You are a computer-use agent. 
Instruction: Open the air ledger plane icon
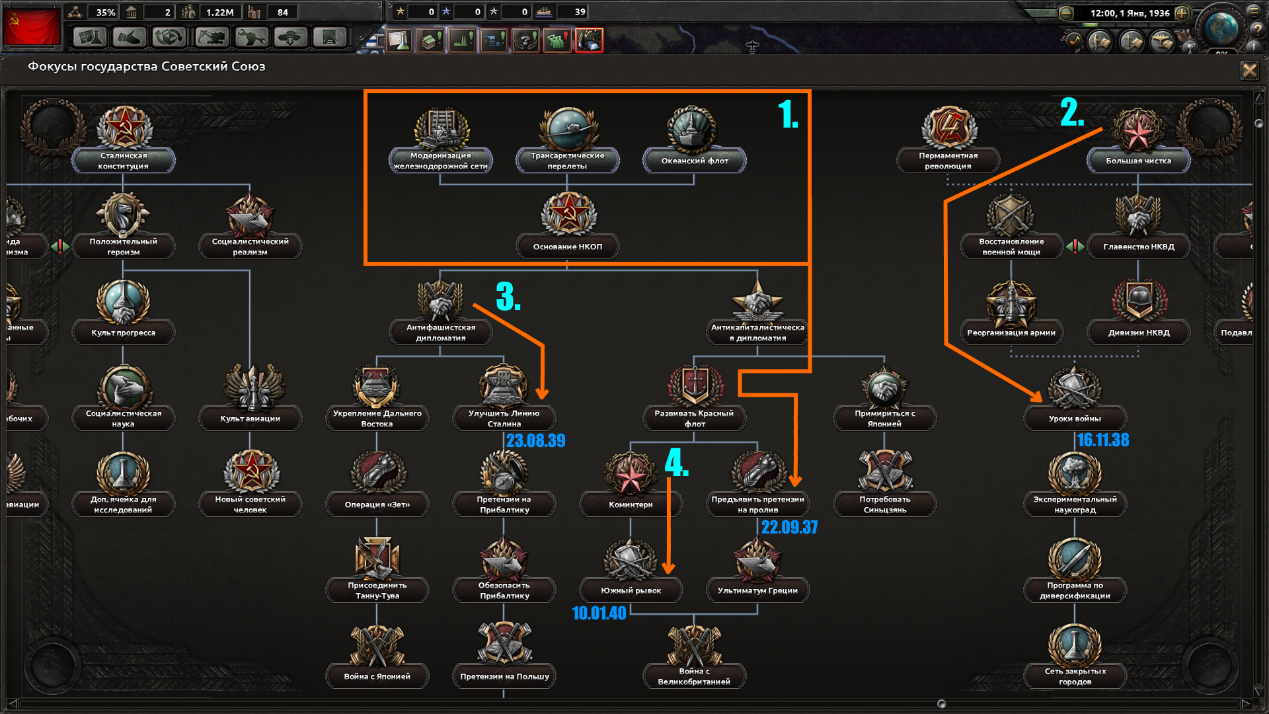(1163, 41)
